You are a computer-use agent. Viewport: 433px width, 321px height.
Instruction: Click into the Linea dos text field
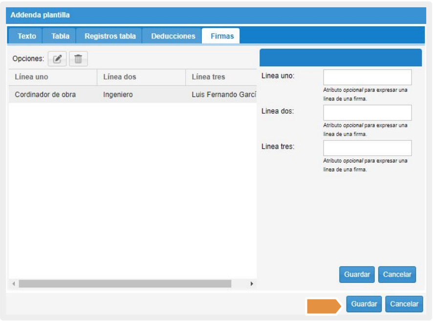click(x=367, y=113)
